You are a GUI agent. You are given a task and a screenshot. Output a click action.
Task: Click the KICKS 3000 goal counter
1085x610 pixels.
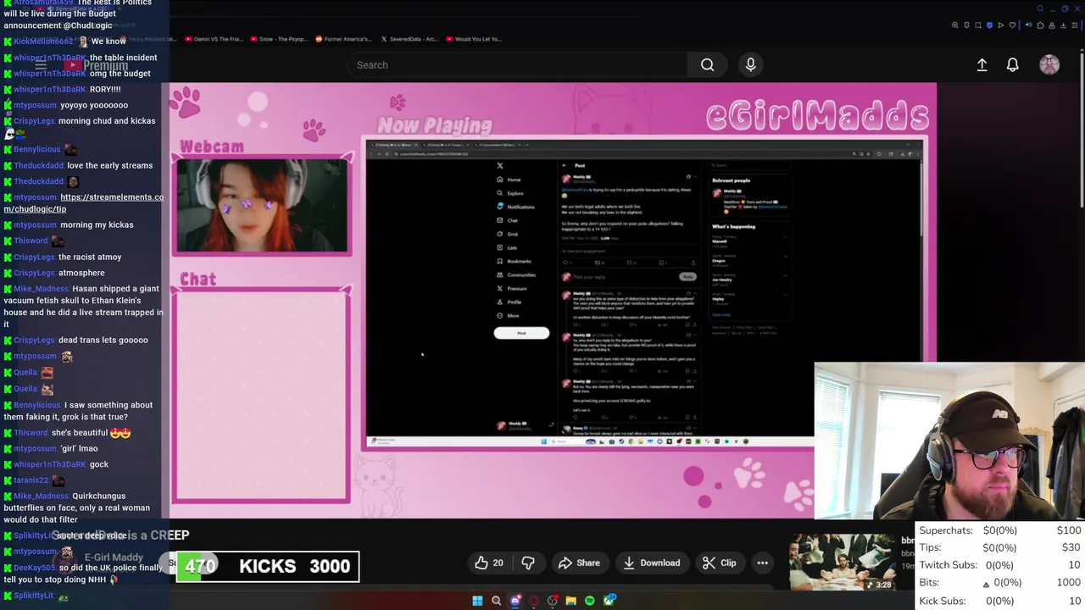coord(267,566)
